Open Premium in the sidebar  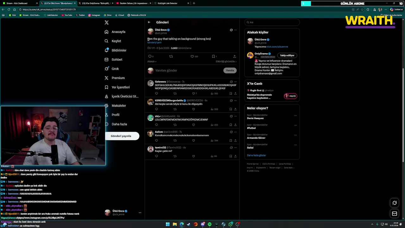coord(115,78)
